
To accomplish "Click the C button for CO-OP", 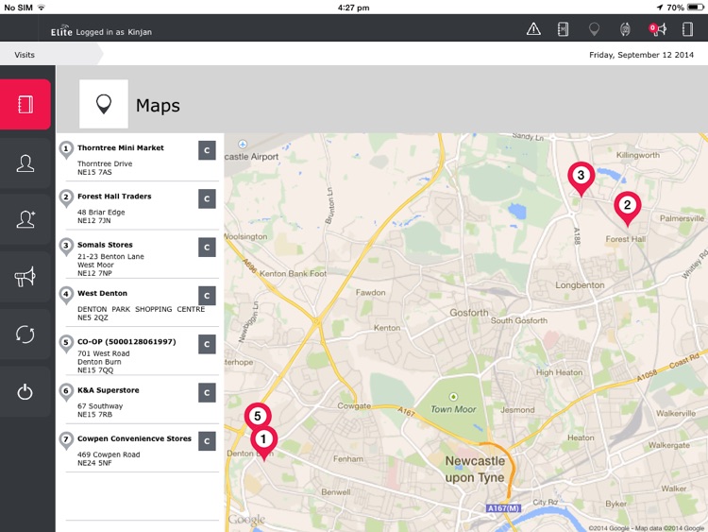I will pyautogui.click(x=207, y=344).
